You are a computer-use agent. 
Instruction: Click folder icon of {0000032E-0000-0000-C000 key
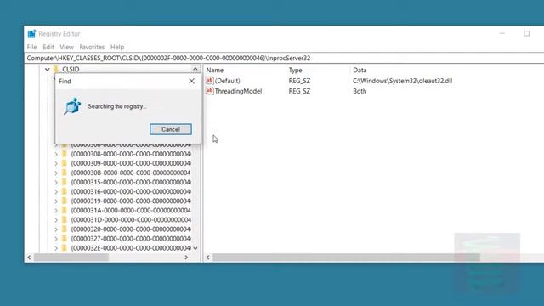[x=65, y=248]
